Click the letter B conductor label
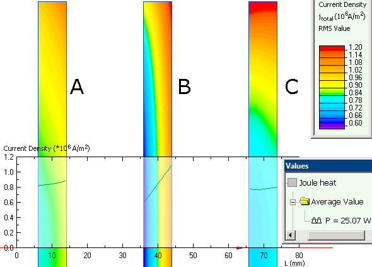372x267 pixels. click(184, 87)
